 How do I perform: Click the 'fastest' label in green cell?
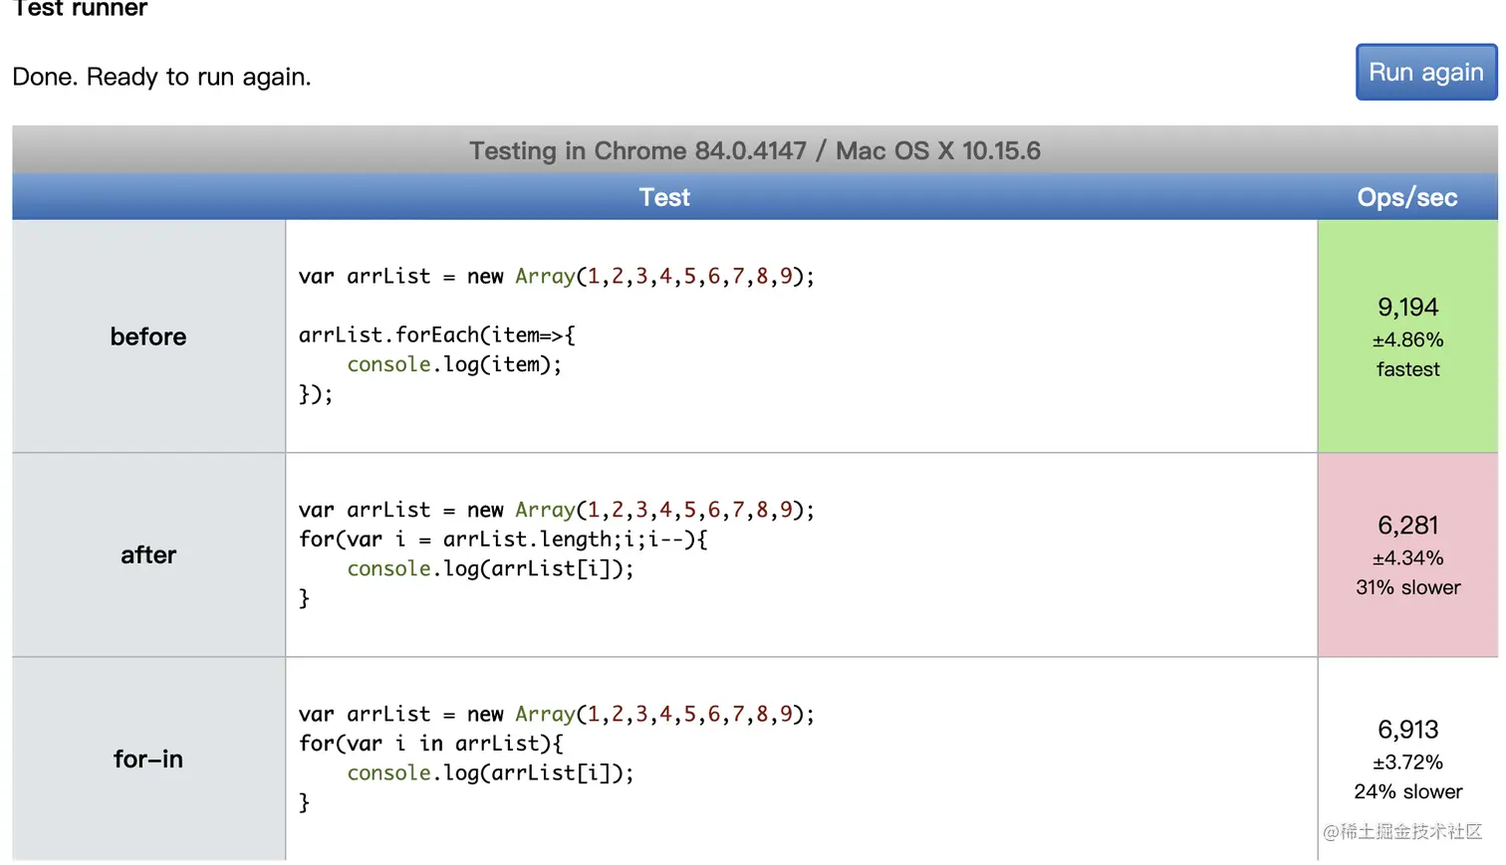click(1407, 369)
